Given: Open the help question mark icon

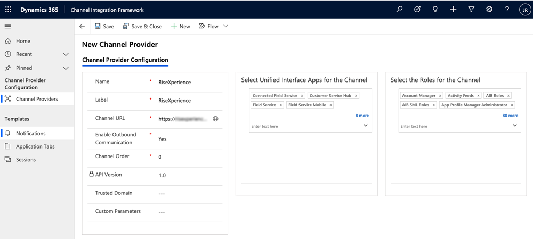Looking at the screenshot, I should [x=507, y=10].
